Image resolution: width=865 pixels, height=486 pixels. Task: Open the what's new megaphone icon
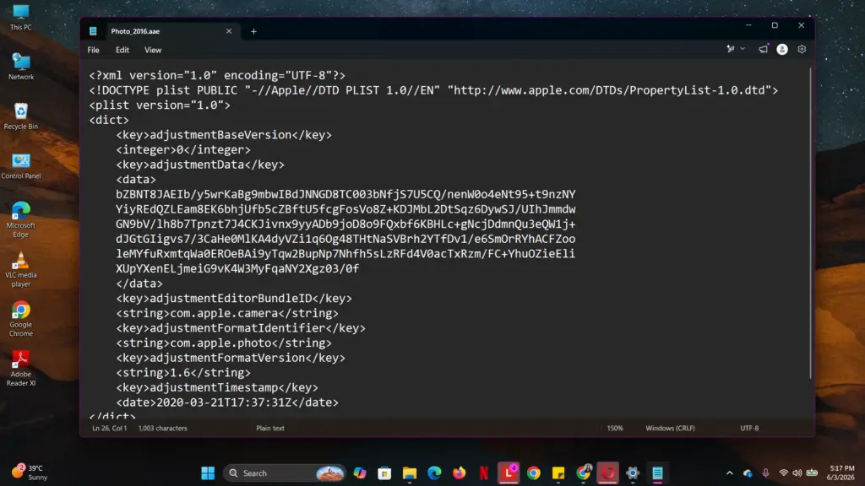tap(763, 49)
